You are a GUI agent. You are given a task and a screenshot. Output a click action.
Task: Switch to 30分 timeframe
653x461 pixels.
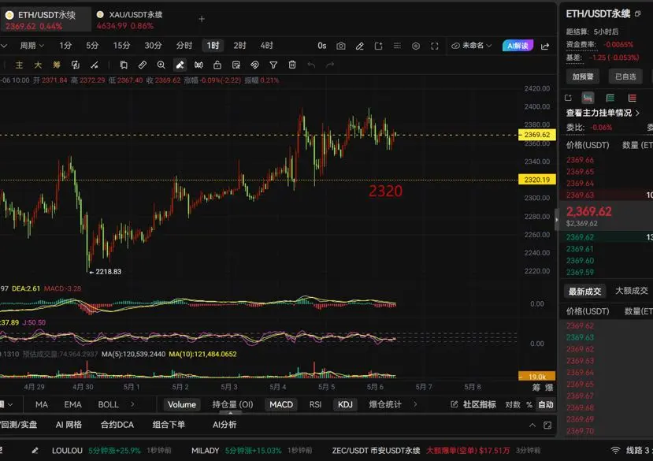click(x=153, y=46)
